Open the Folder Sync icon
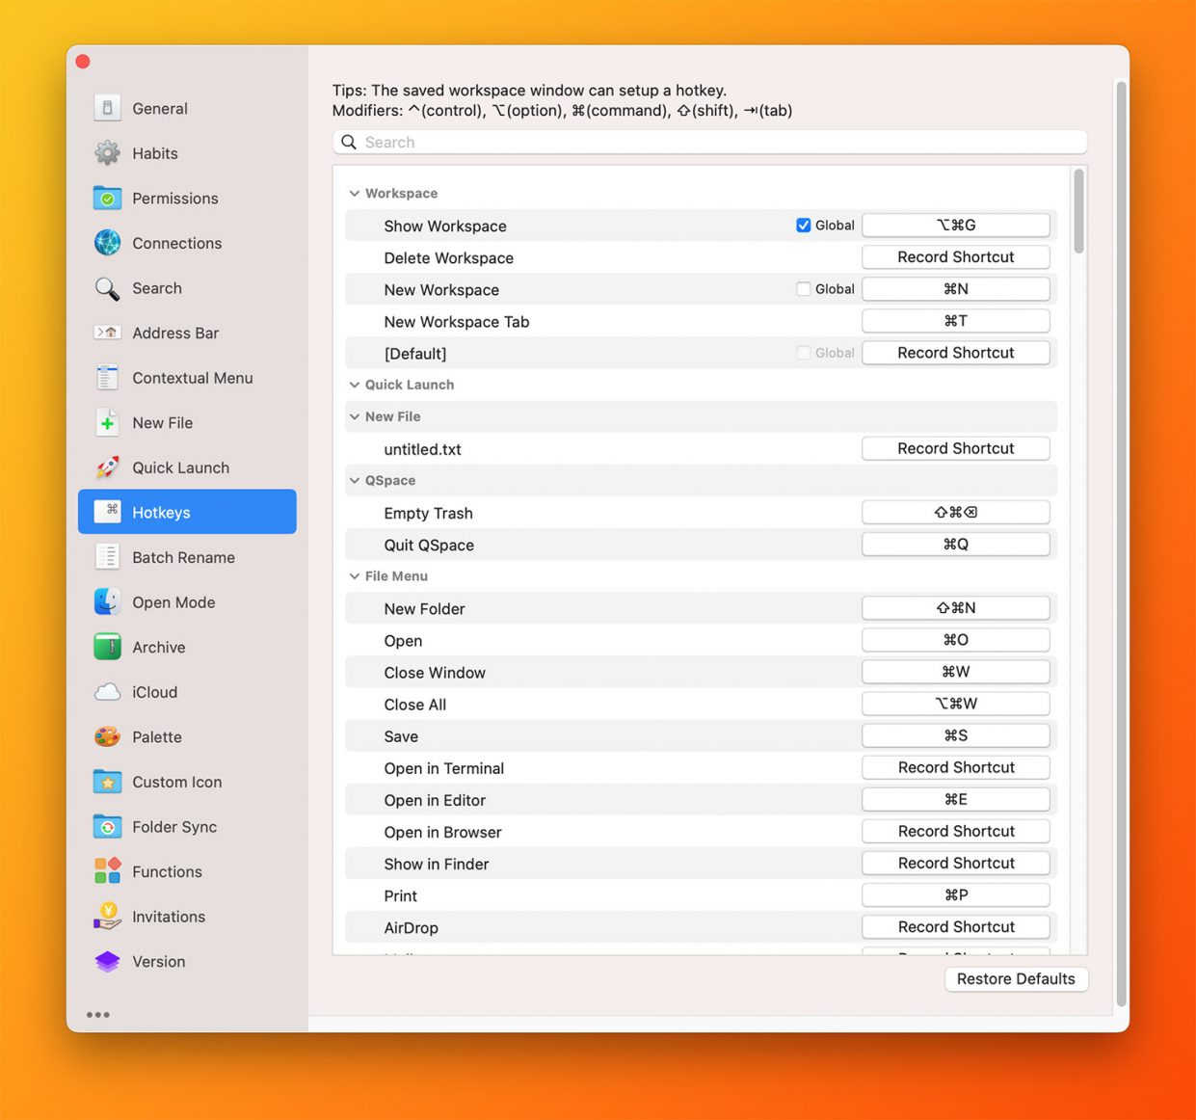 coord(107,827)
